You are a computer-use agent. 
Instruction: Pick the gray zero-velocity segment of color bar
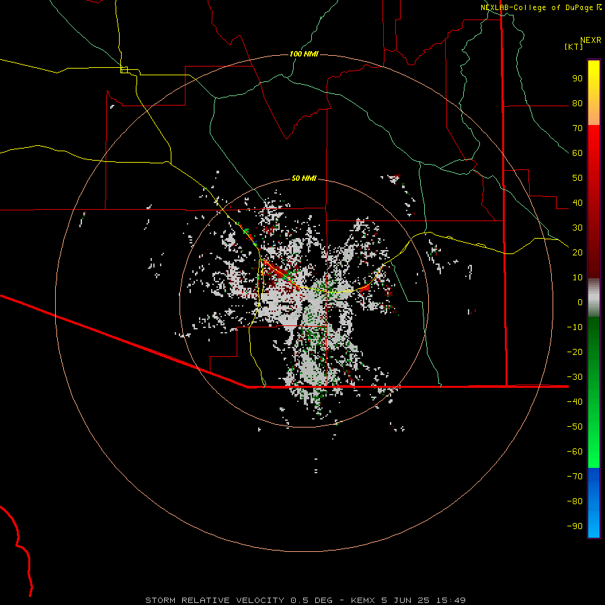[594, 298]
